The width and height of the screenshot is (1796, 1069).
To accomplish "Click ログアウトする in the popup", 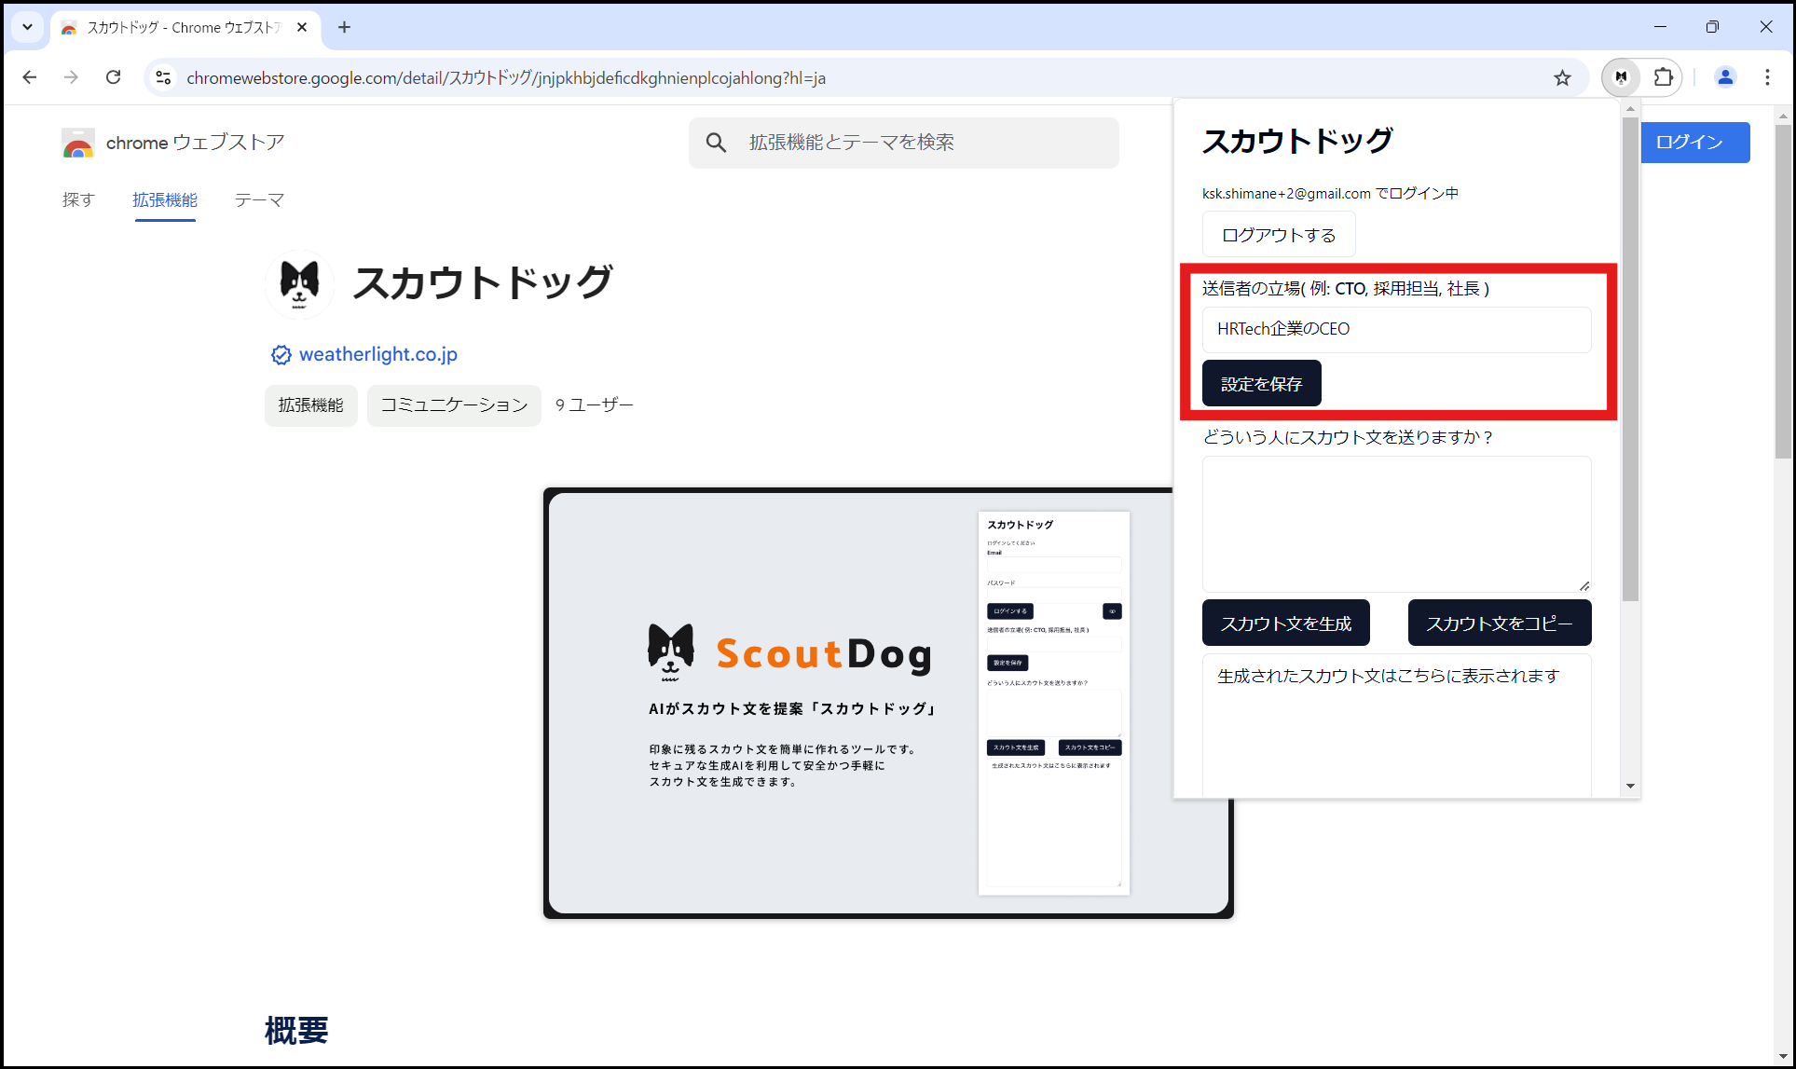I will 1279,235.
